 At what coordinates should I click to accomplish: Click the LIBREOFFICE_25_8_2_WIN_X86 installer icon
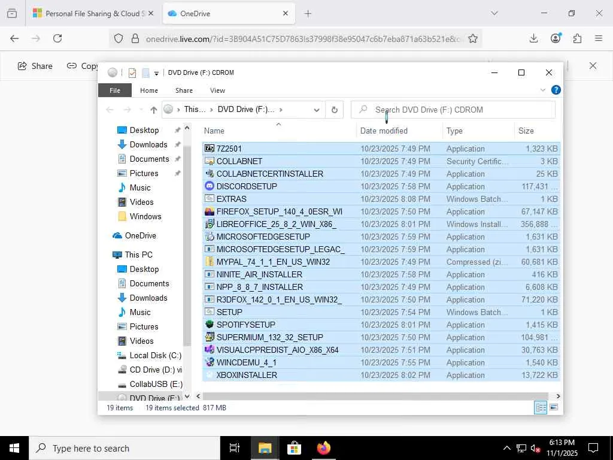[210, 224]
